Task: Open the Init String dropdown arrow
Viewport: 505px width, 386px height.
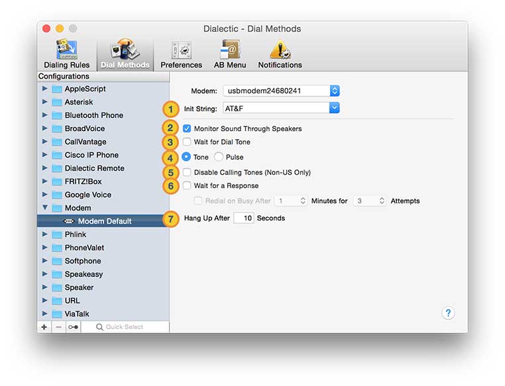Action: (334, 108)
